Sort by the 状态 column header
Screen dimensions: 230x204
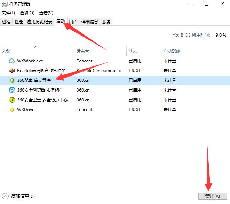[x=144, y=51]
